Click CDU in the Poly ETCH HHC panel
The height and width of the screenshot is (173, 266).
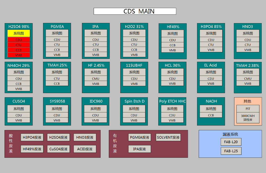click(x=172, y=115)
